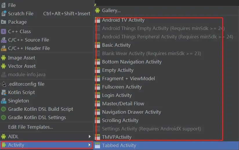Select Gradle Kotlin DSL Build Script
Viewport: 239px width, 150px height.
(40, 109)
